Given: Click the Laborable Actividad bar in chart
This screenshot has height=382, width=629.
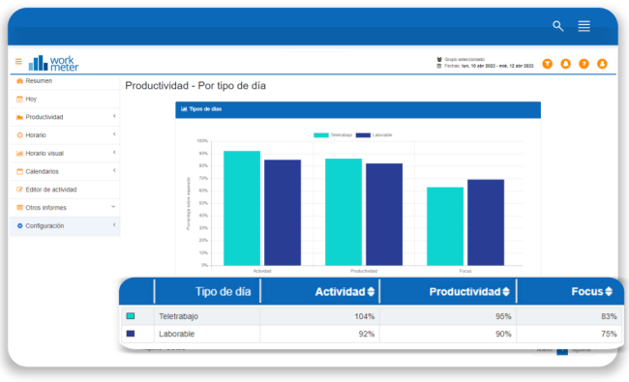Looking at the screenshot, I should tap(283, 213).
